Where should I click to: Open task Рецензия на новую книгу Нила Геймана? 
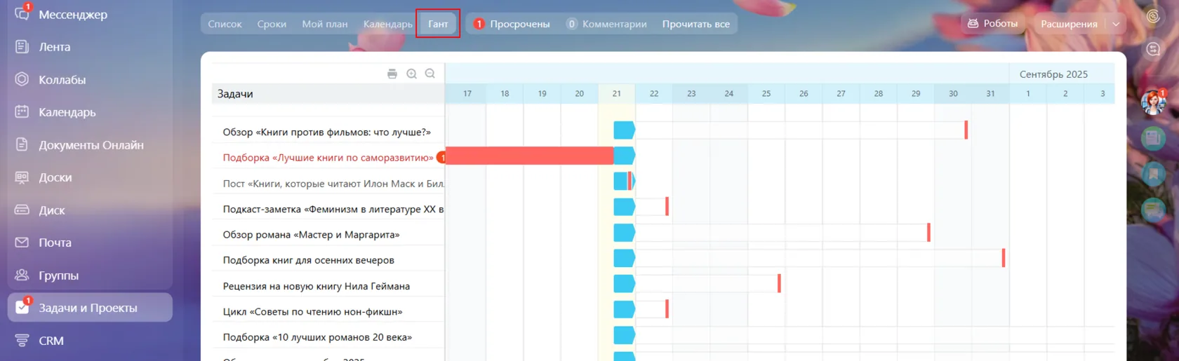coord(317,286)
